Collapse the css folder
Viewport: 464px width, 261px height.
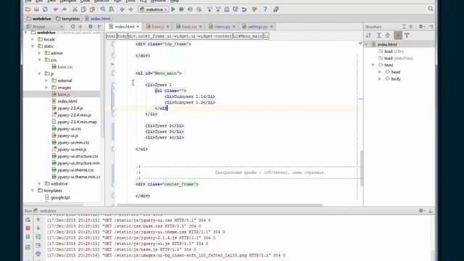pyautogui.click(x=39, y=60)
